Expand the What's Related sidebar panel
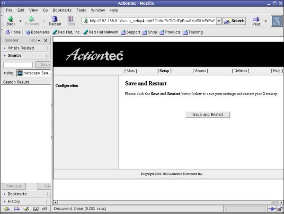284x214 pixels. [x=26, y=48]
